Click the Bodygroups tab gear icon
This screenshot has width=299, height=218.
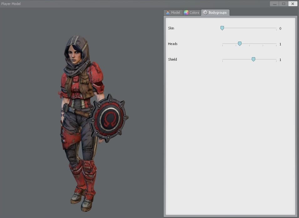point(205,13)
